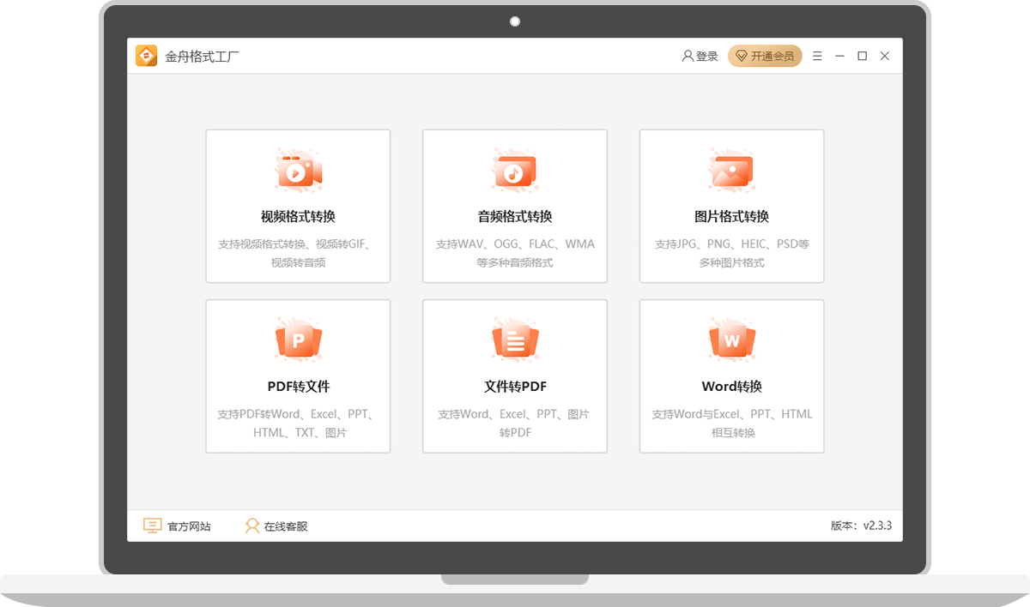Select the 视频格式转换 title text

coord(298,216)
